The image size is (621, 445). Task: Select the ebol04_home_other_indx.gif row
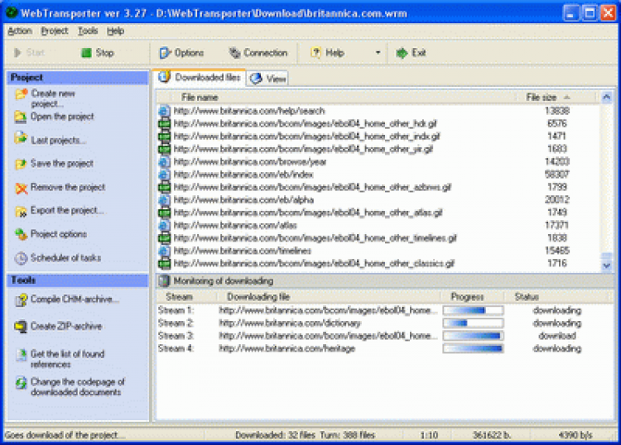(378, 136)
